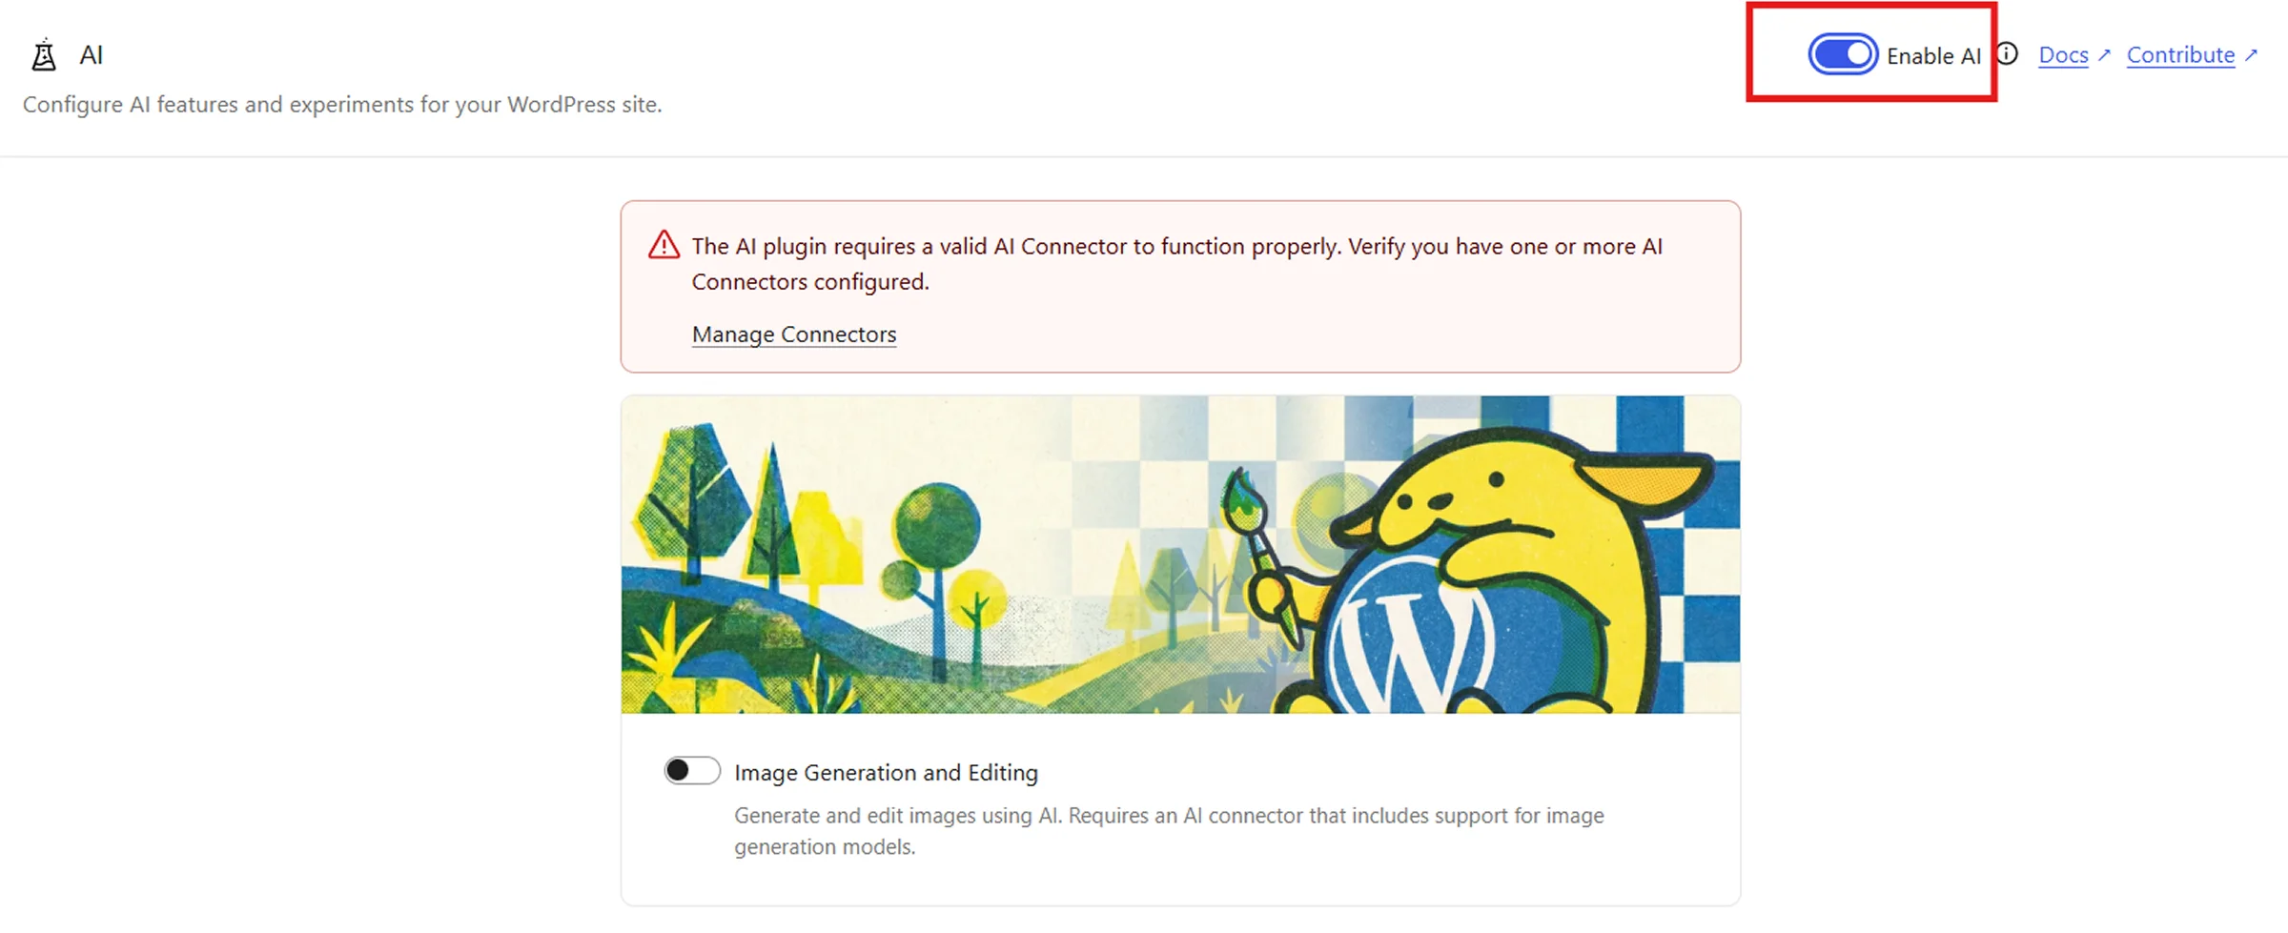
Task: Click the red warning triangle icon
Action: coord(664,245)
